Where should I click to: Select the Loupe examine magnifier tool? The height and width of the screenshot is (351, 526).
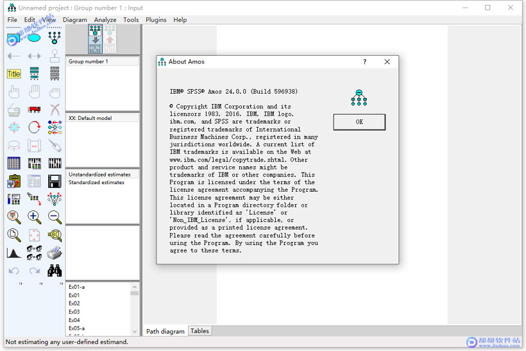coord(55,235)
